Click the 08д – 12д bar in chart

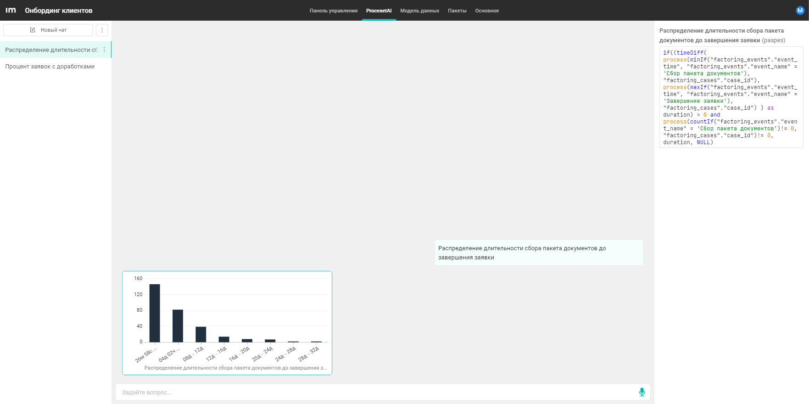click(201, 334)
